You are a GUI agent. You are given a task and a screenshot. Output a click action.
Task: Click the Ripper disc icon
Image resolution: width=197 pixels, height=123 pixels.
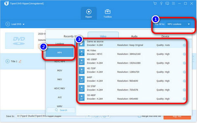89,12
